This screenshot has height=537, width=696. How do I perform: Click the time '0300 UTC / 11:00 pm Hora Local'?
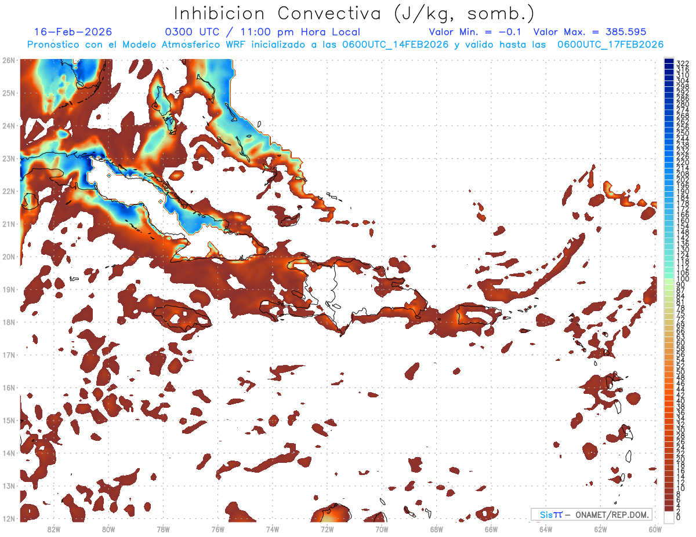(x=262, y=32)
